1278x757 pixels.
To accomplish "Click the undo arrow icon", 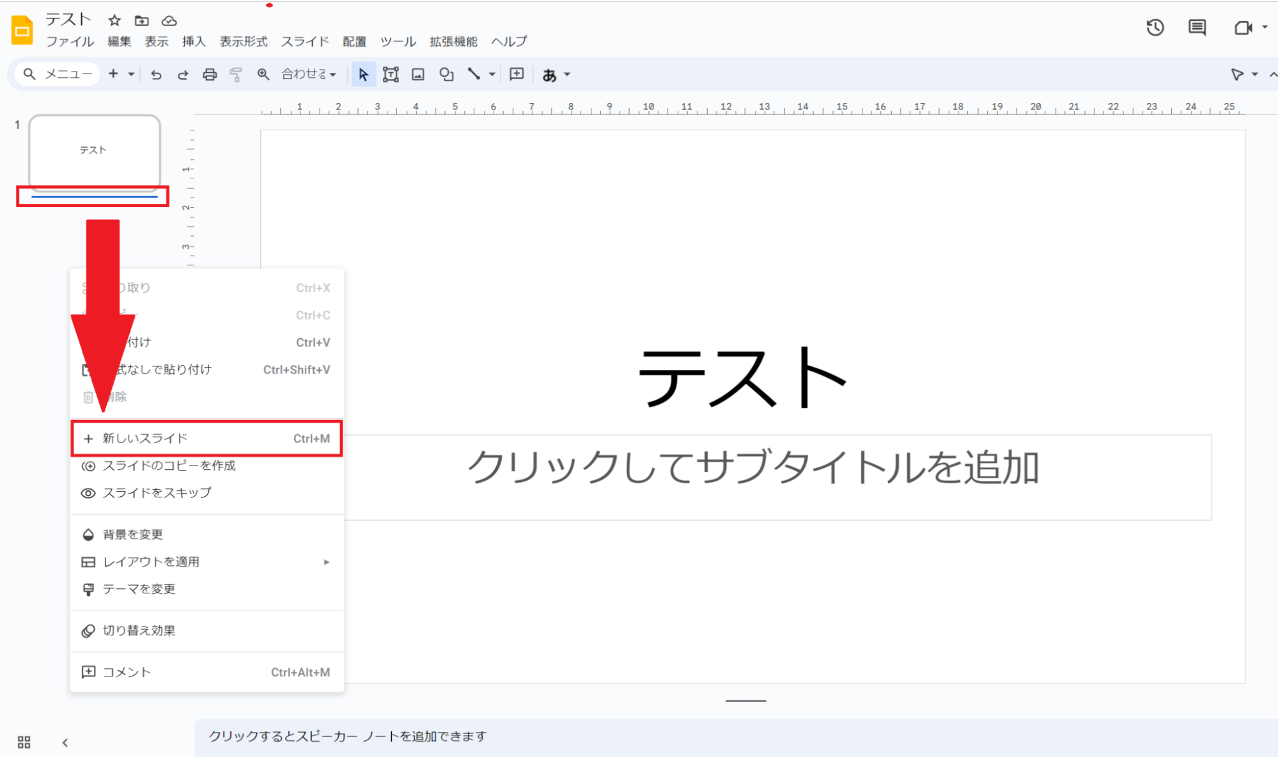I will pyautogui.click(x=156, y=75).
